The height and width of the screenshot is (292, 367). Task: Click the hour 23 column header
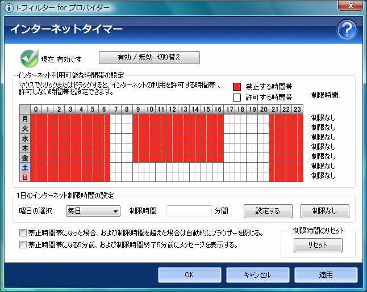pyautogui.click(x=298, y=109)
